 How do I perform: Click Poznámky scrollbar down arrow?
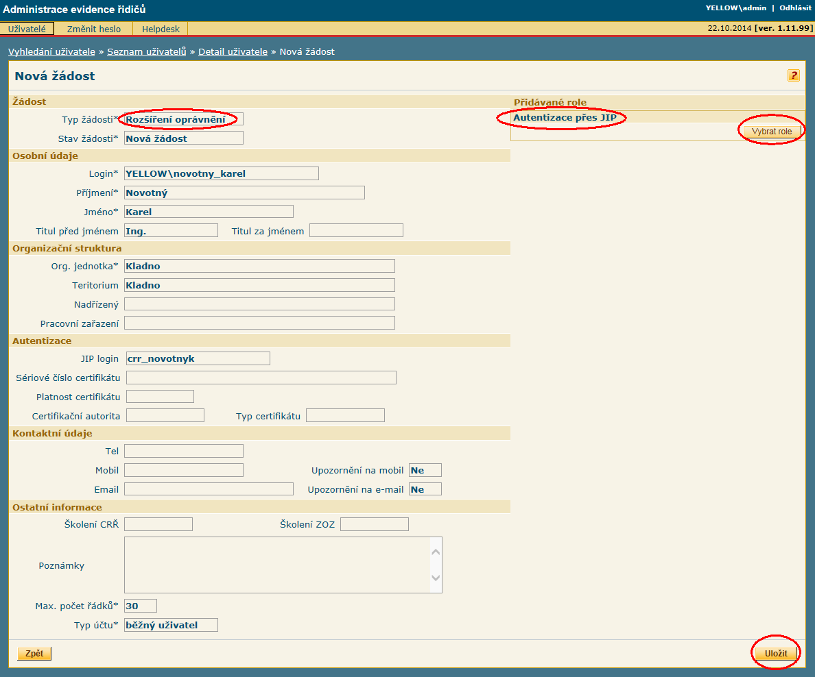click(436, 578)
